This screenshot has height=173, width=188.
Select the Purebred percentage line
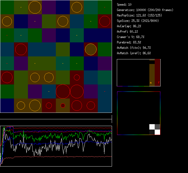tap(129, 42)
